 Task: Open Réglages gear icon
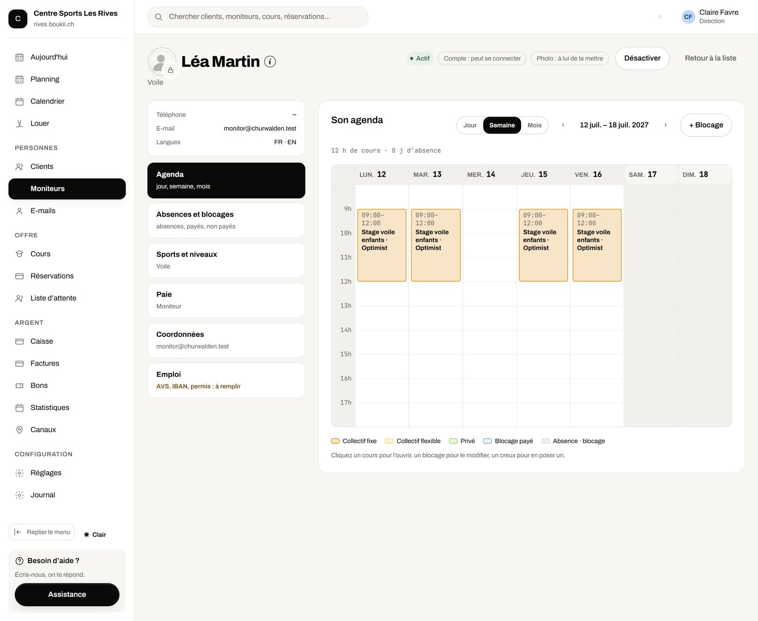(19, 473)
